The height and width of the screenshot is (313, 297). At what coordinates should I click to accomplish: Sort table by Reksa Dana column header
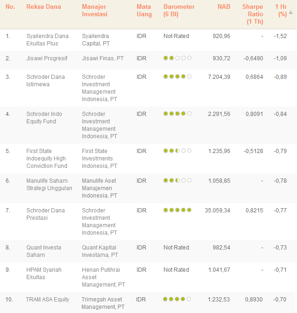coord(44,7)
